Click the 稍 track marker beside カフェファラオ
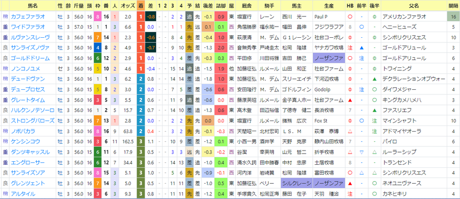 [x=5, y=17]
